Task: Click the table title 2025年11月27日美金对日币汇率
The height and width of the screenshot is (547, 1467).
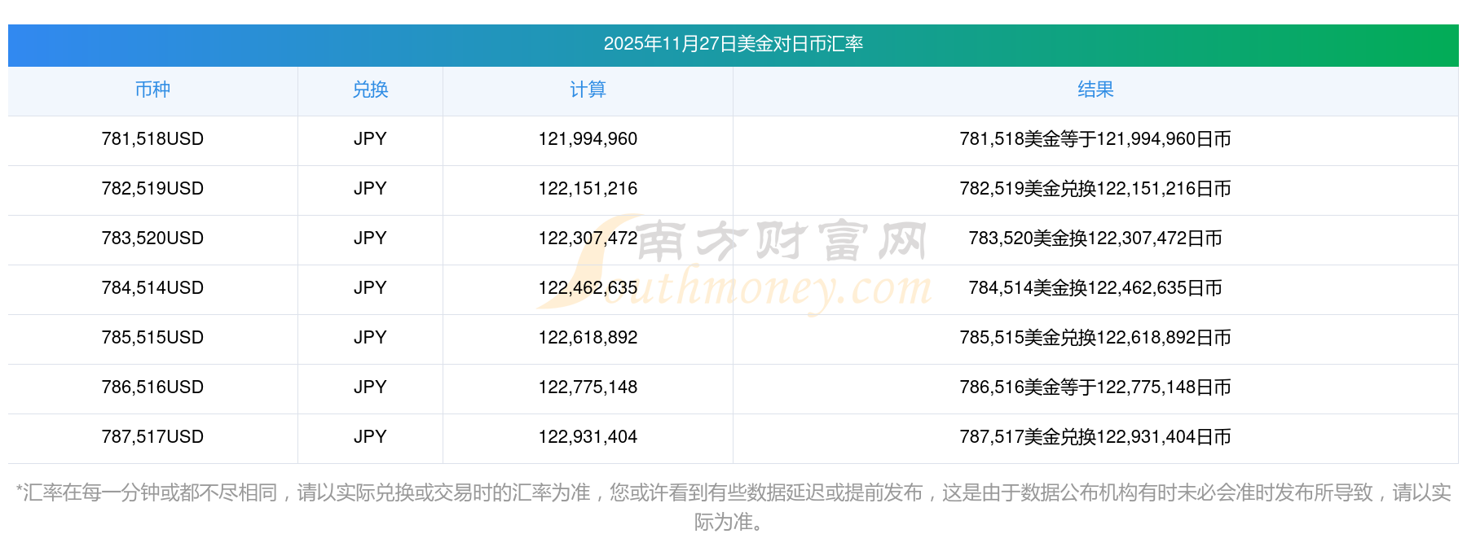Action: 733,44
